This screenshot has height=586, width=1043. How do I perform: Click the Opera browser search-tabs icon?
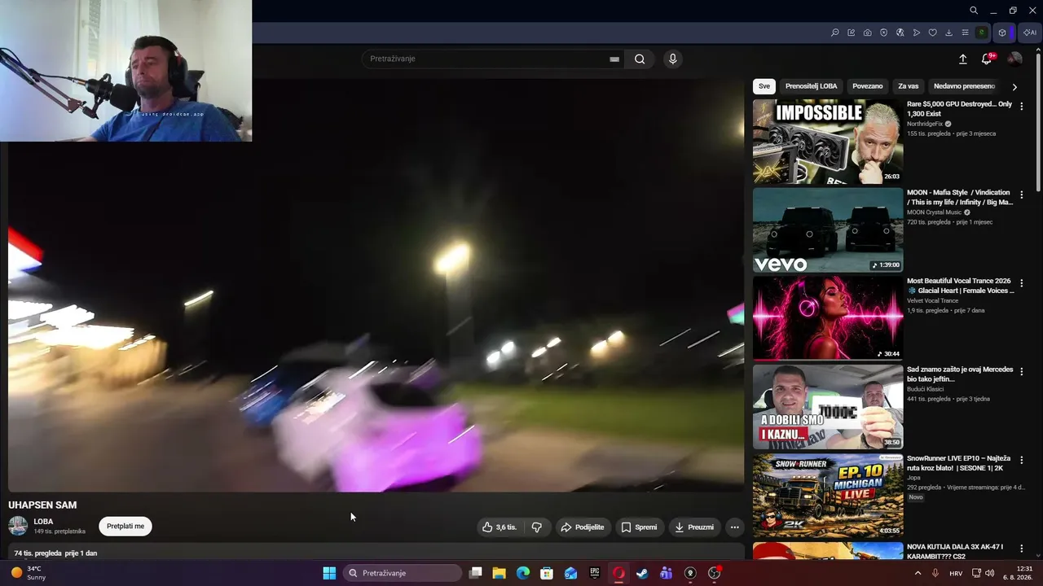[974, 11]
